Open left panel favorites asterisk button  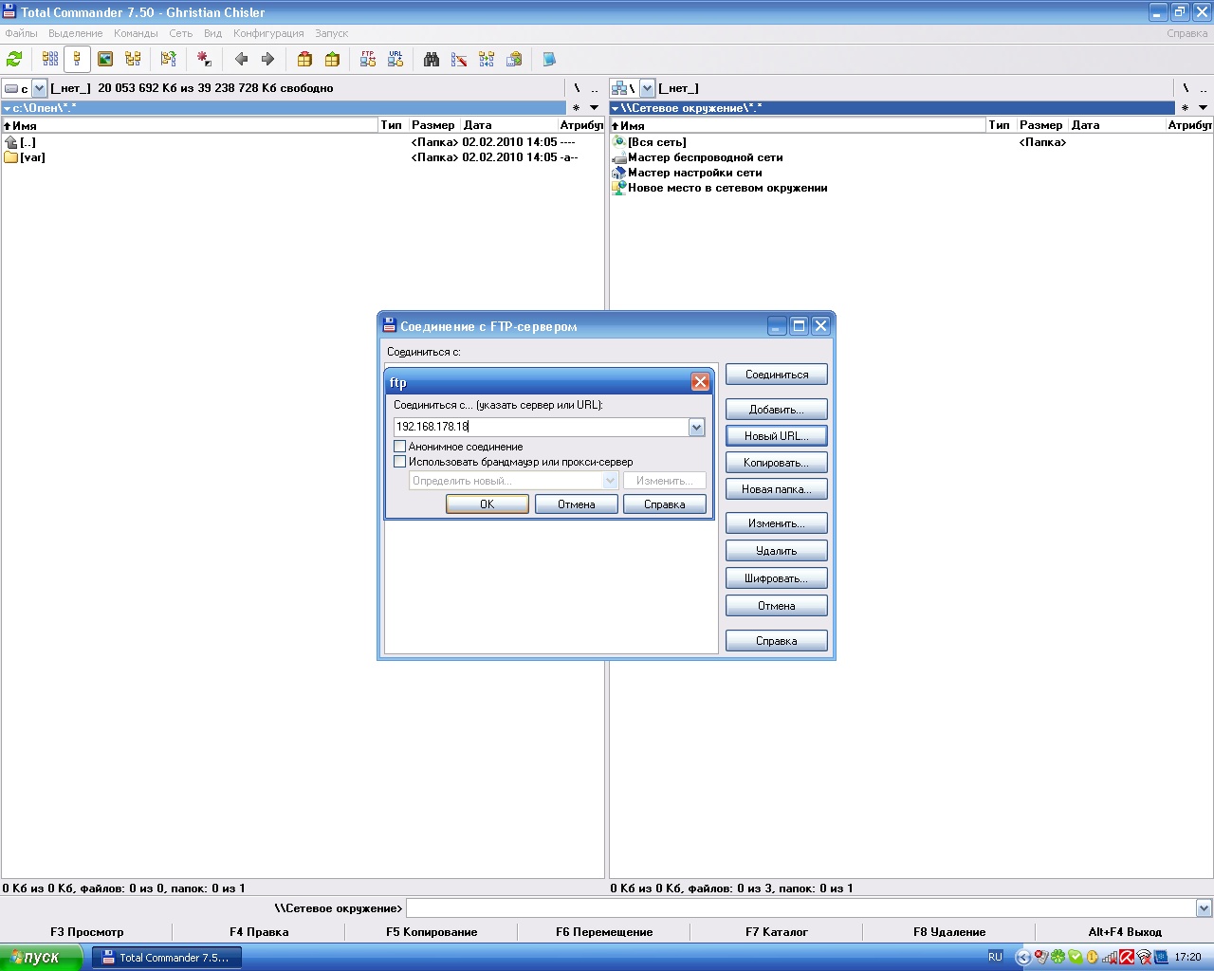point(576,108)
